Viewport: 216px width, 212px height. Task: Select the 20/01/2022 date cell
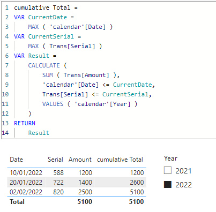pos(26,182)
